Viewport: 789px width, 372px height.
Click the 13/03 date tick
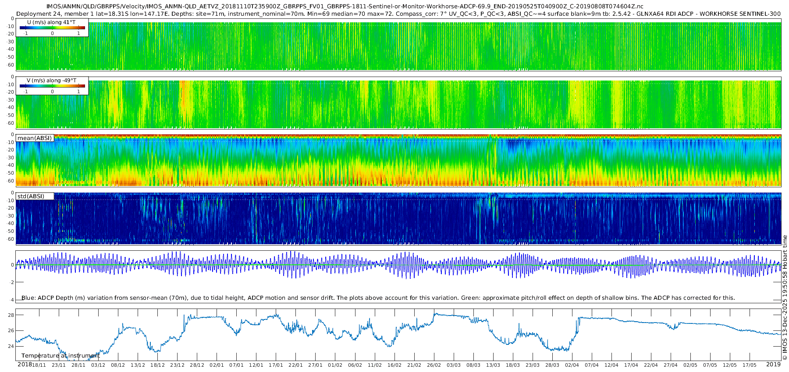493,365
